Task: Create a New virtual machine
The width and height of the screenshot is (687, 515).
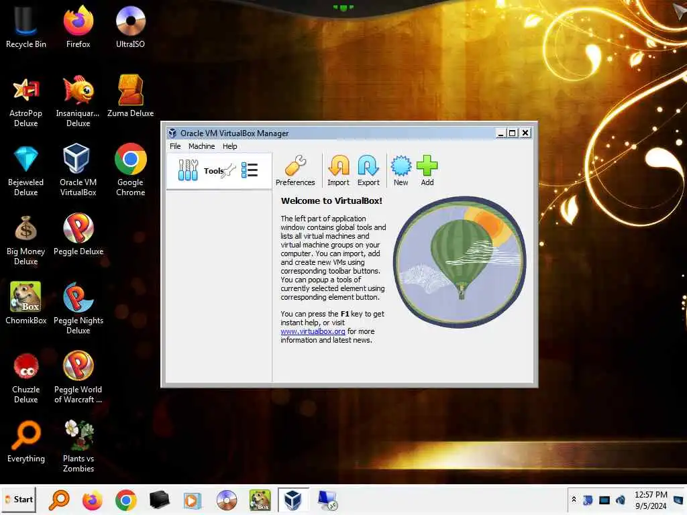Action: (401, 170)
